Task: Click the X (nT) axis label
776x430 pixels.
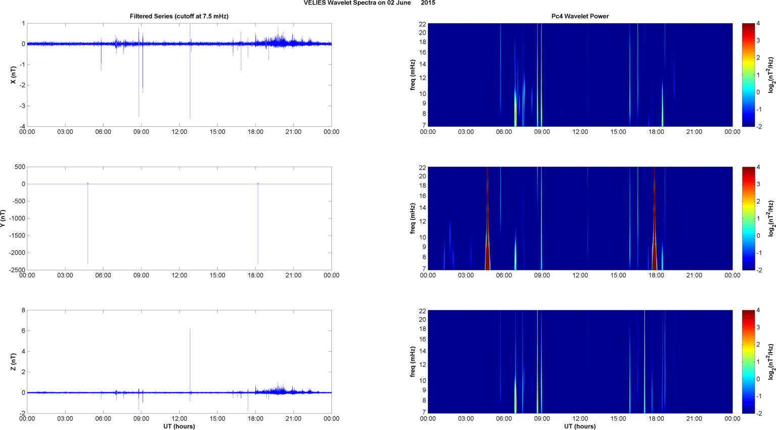Action: tap(14, 75)
